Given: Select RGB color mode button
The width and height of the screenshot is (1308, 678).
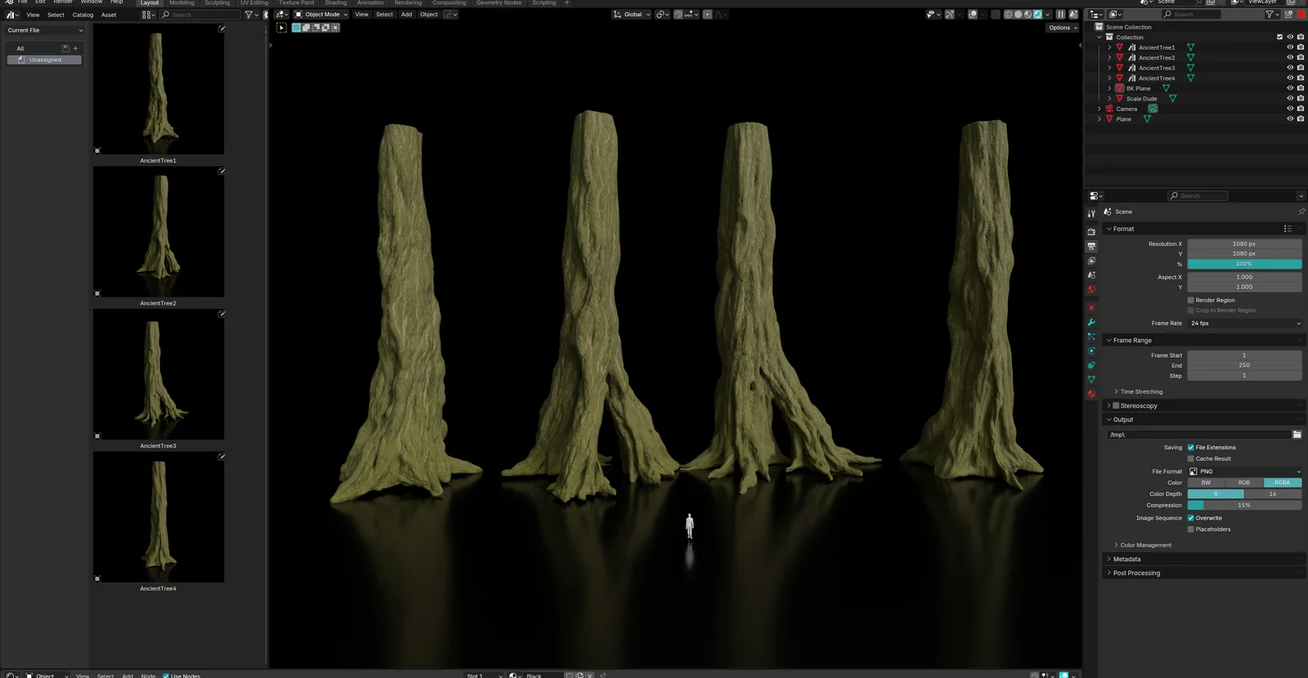Looking at the screenshot, I should coord(1244,483).
